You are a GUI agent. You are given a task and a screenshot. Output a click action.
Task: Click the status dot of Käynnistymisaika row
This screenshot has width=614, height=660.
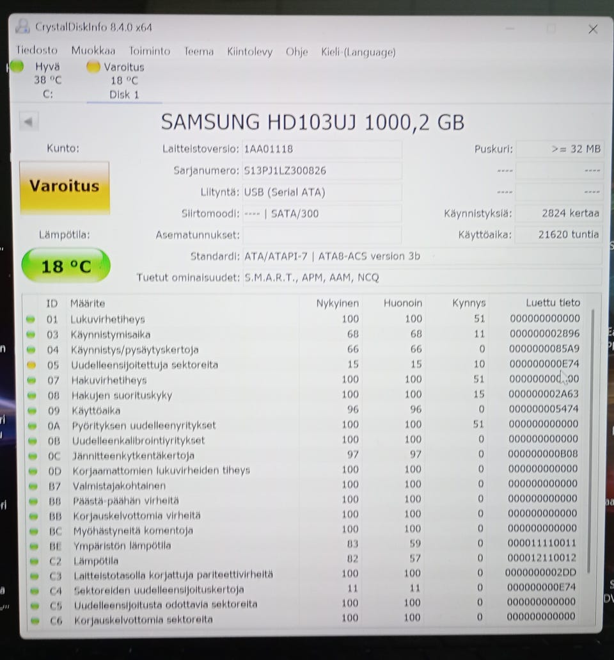[31, 335]
